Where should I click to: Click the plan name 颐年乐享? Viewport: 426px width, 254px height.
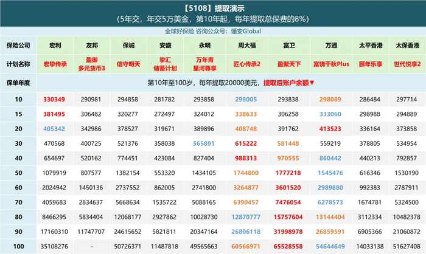371,64
